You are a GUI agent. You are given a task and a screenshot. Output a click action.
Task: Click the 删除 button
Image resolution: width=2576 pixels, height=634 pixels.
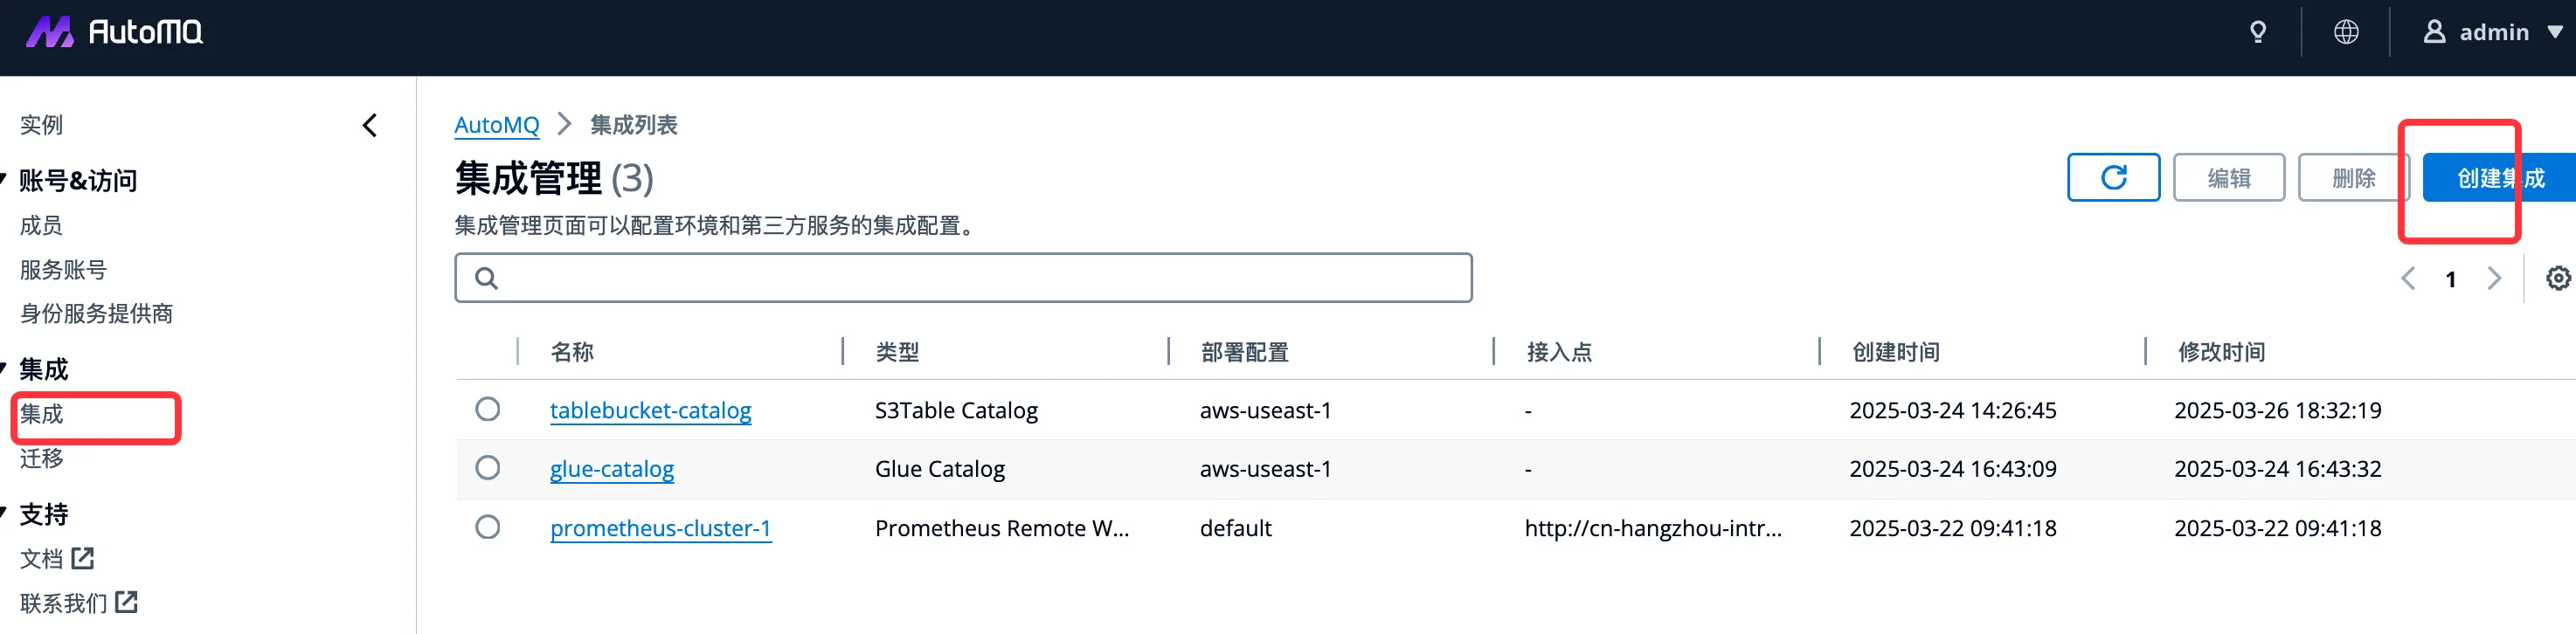[x=2353, y=177]
